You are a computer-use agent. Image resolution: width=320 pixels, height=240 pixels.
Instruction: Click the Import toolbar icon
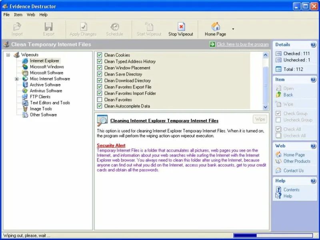click(17, 27)
